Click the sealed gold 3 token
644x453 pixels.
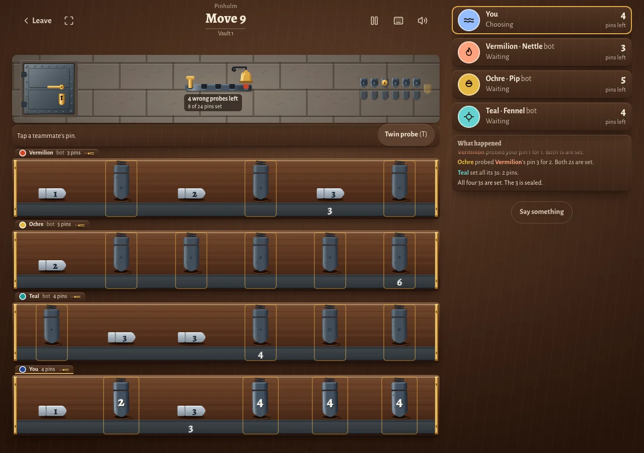point(385,83)
